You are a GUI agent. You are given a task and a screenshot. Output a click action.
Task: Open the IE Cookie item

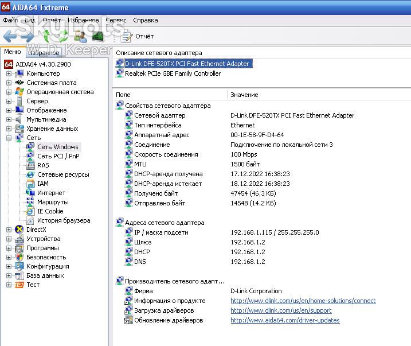coord(50,211)
